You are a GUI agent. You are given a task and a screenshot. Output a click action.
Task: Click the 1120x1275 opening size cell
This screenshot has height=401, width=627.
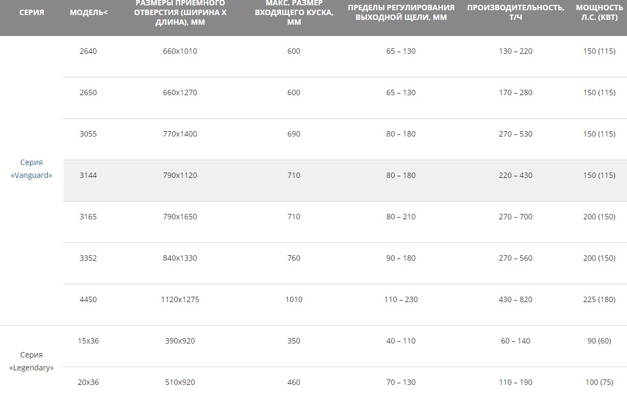pos(180,299)
